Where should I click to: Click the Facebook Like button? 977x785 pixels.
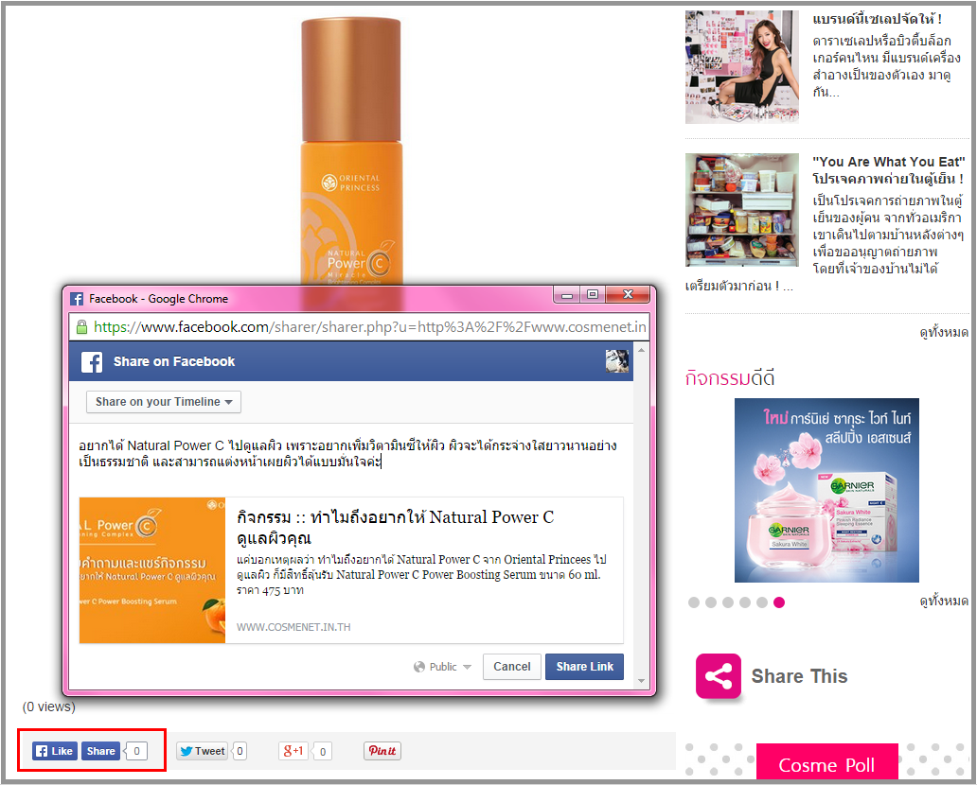click(55, 751)
